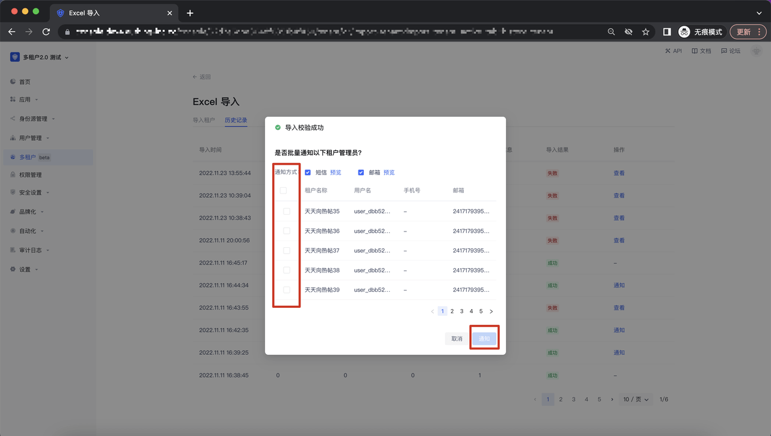Select the header select-all checkbox in dialog
The width and height of the screenshot is (771, 436).
pos(283,191)
